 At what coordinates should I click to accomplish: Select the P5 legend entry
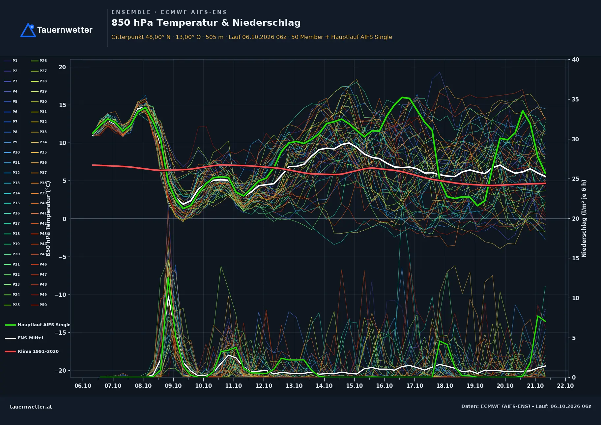(x=11, y=101)
